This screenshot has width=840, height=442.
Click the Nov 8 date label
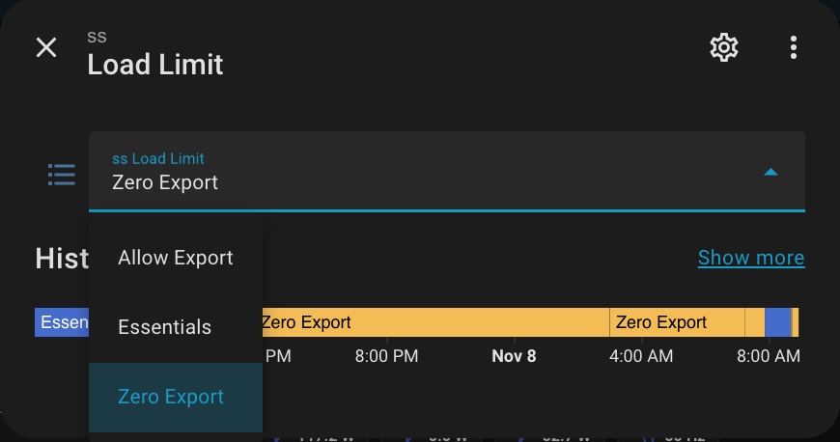[514, 356]
